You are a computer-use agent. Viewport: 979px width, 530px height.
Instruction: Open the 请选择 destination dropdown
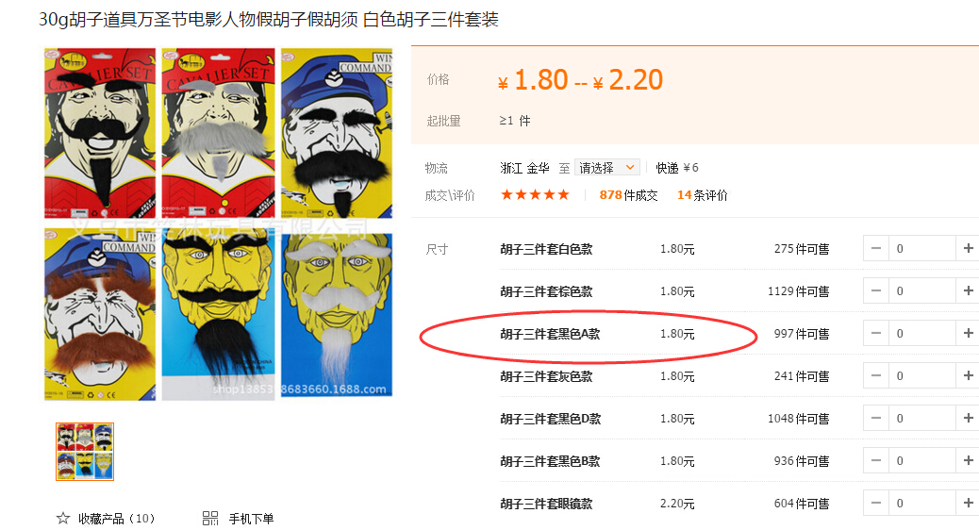pyautogui.click(x=606, y=167)
